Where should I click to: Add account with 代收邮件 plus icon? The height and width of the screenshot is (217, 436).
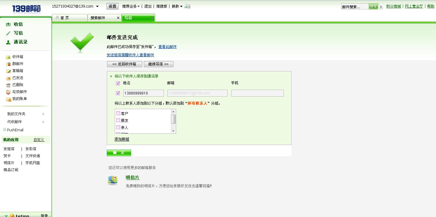click(43, 122)
